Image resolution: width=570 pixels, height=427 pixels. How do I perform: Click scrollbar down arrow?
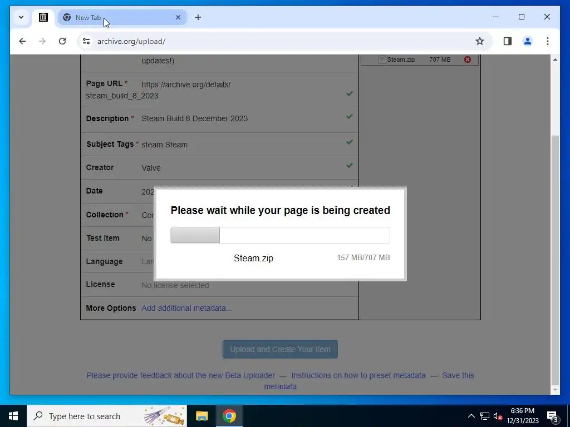tap(555, 390)
